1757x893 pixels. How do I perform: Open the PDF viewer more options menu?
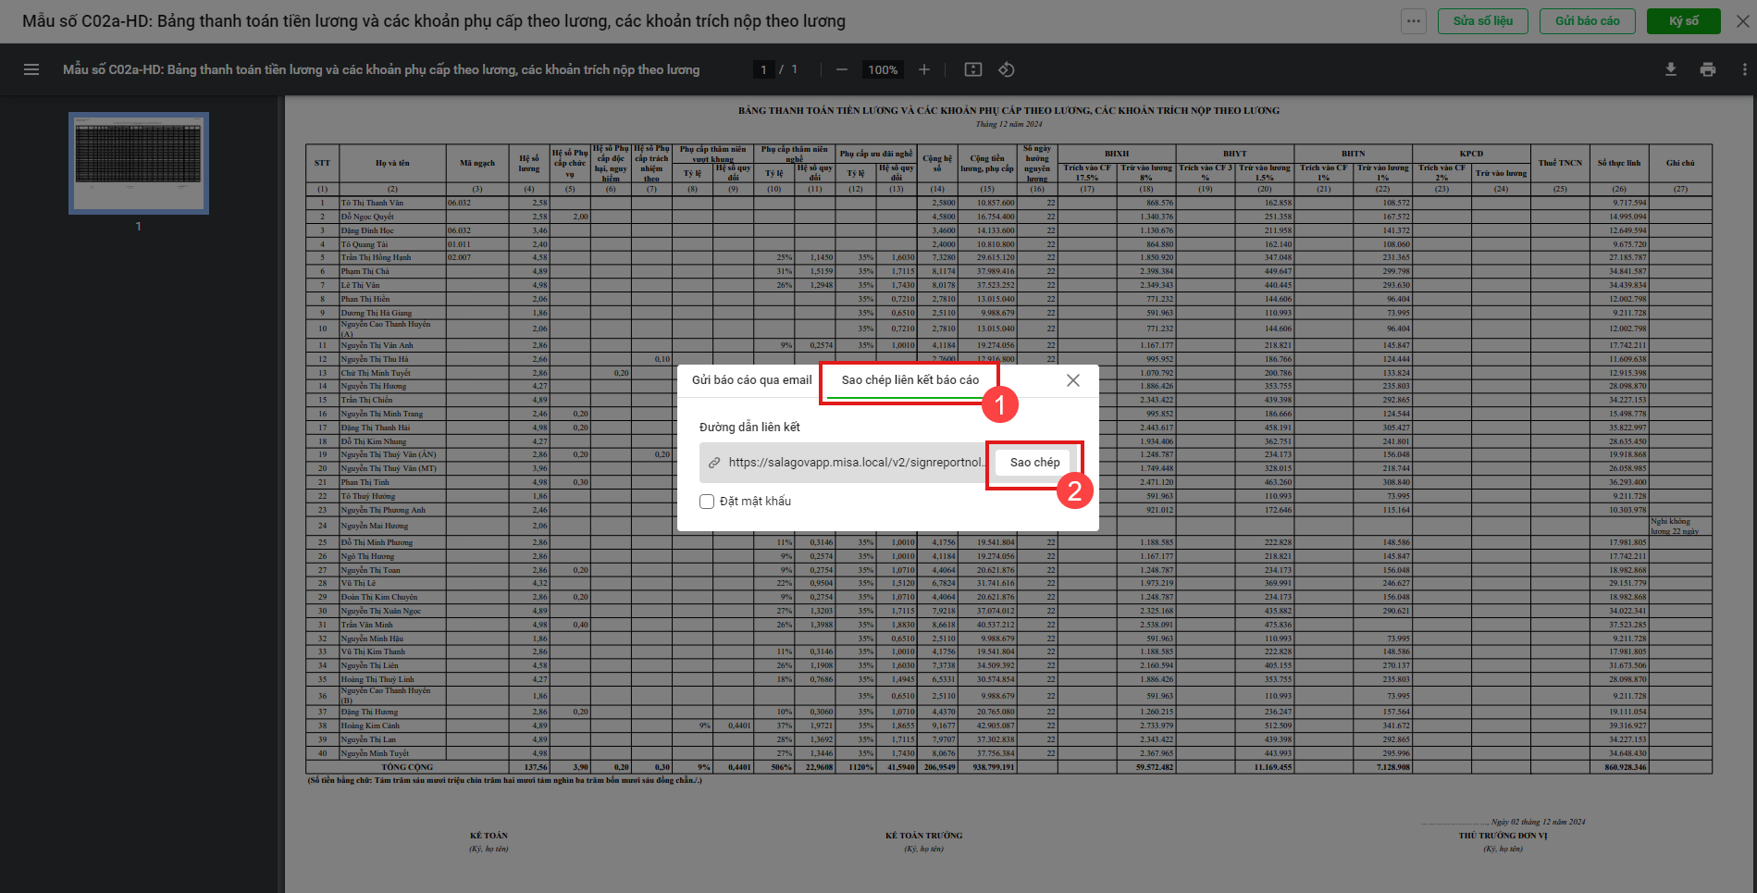click(1744, 69)
